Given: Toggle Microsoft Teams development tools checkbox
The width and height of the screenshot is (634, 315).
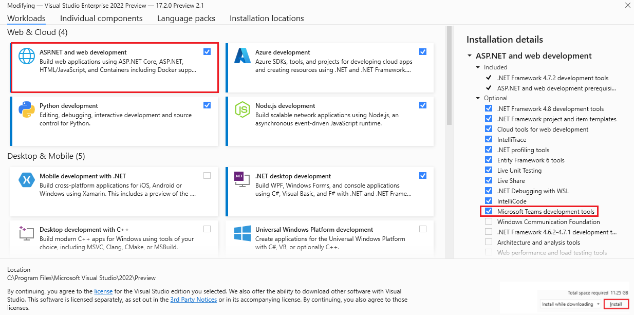Looking at the screenshot, I should [488, 211].
